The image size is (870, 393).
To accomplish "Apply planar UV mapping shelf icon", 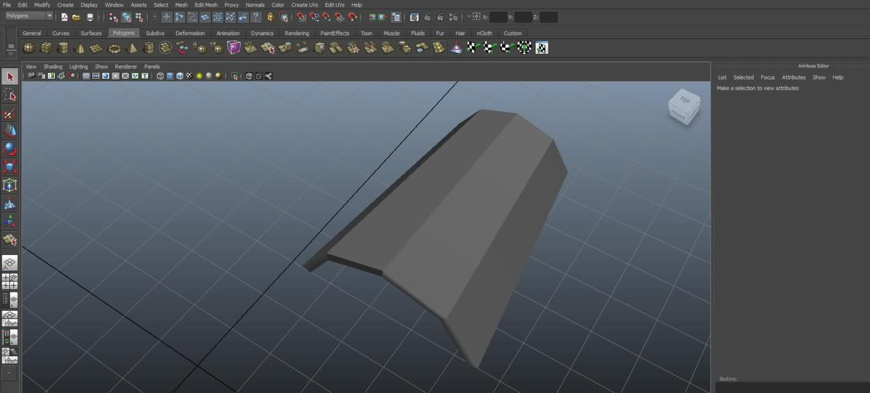I will (472, 48).
